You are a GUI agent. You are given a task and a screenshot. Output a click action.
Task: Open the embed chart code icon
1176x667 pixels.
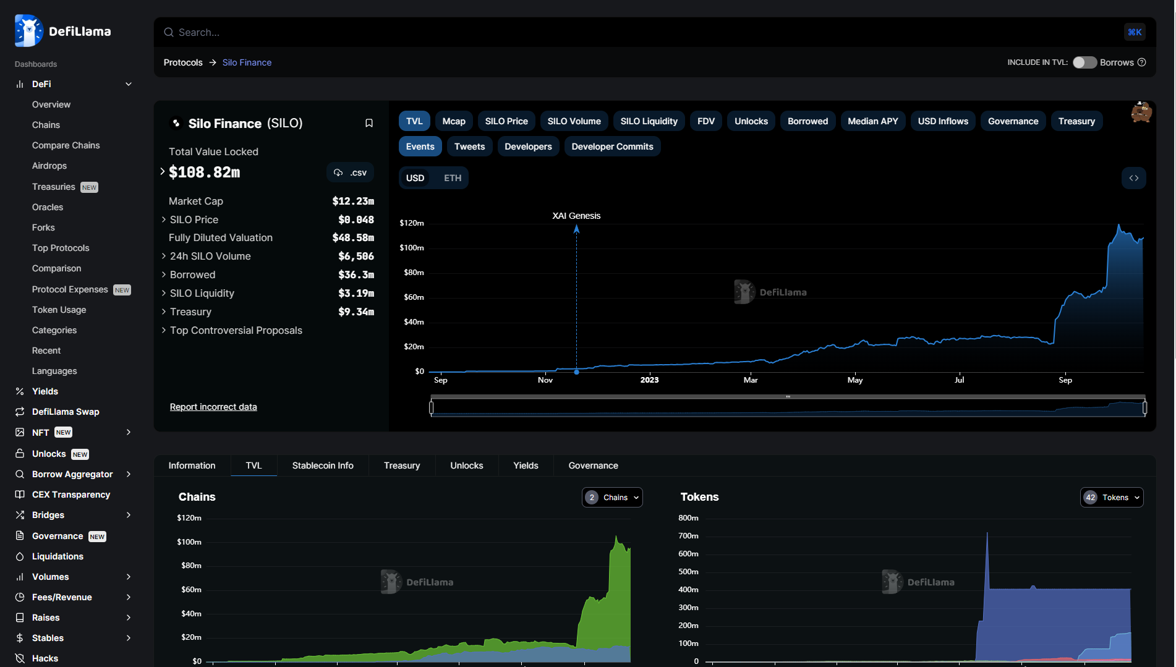[x=1133, y=178]
